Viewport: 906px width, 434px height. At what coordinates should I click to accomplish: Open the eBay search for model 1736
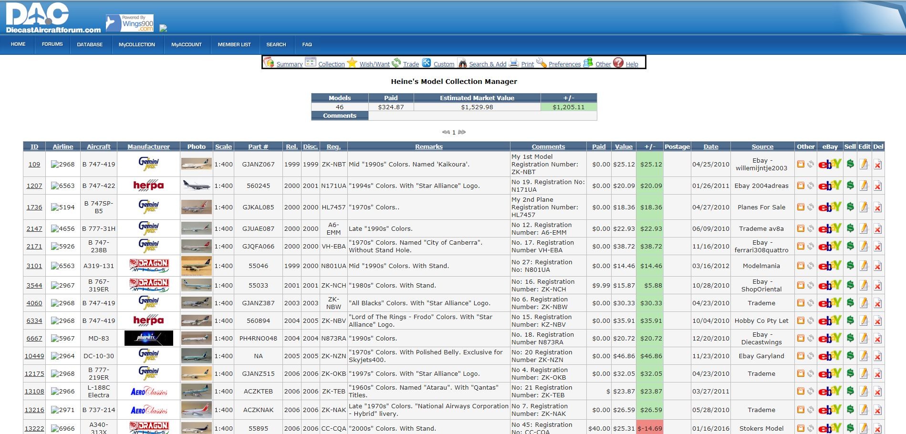click(x=830, y=207)
